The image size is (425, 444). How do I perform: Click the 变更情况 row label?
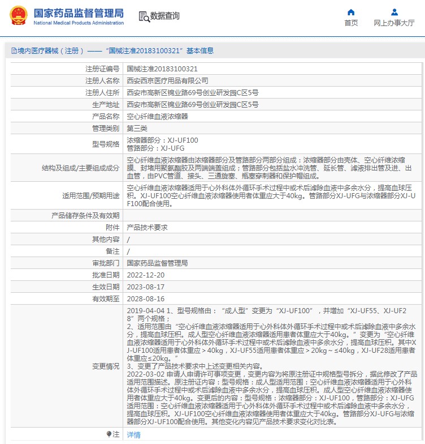click(106, 366)
